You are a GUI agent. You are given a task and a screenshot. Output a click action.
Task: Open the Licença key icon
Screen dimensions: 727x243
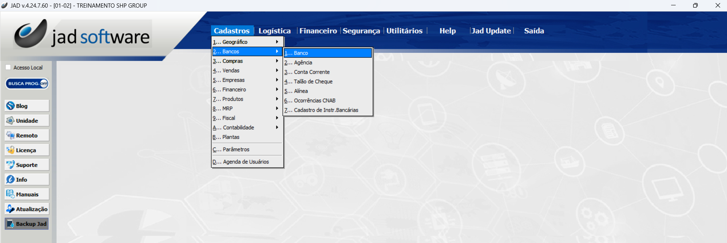point(11,150)
